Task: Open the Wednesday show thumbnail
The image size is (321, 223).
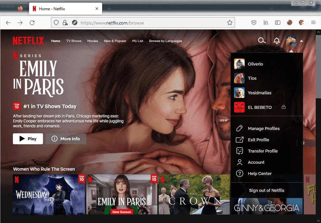Action: pos(49,195)
